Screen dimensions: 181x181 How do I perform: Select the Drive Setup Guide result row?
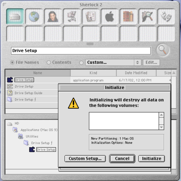click(29, 93)
